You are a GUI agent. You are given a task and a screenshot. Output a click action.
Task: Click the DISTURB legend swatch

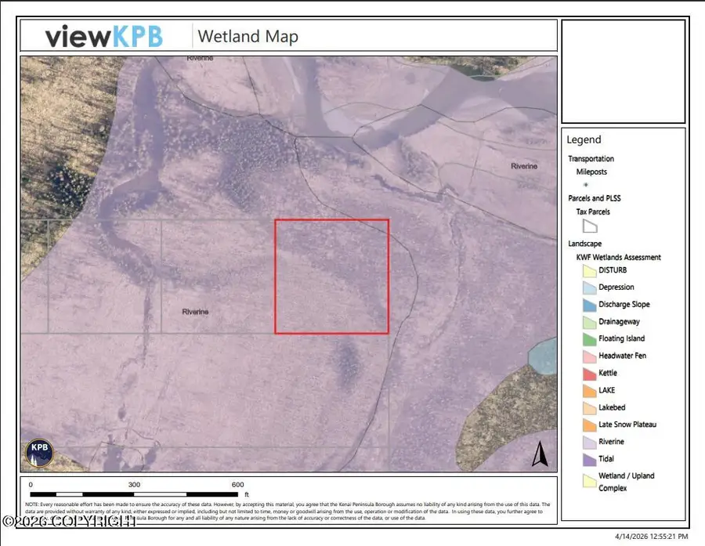589,270
